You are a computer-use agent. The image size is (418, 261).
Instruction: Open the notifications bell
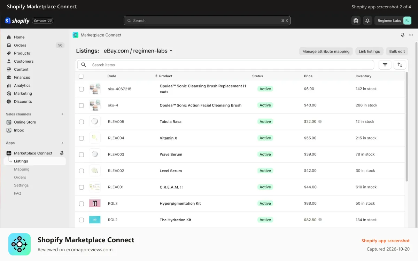[367, 21]
